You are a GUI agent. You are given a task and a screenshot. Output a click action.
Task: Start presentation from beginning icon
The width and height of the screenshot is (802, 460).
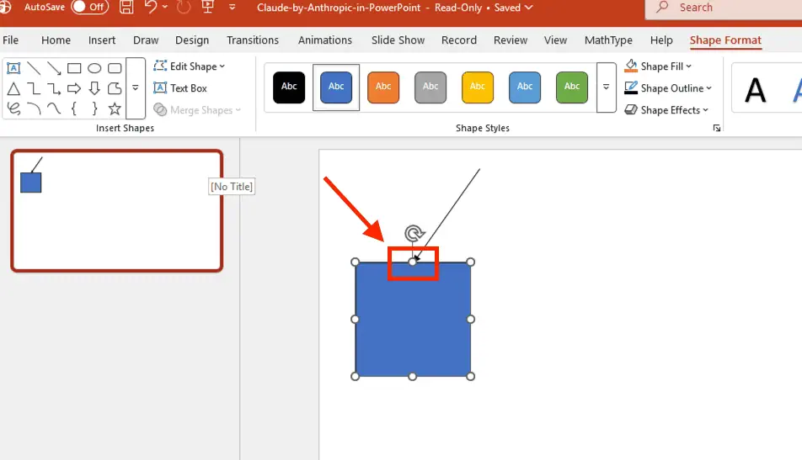click(207, 8)
